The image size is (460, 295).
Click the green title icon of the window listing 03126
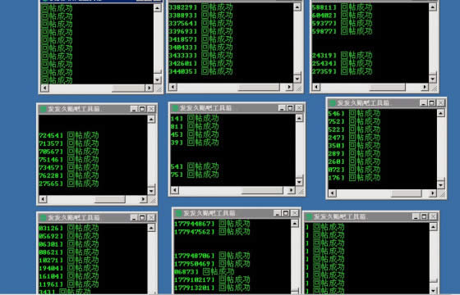coord(43,218)
